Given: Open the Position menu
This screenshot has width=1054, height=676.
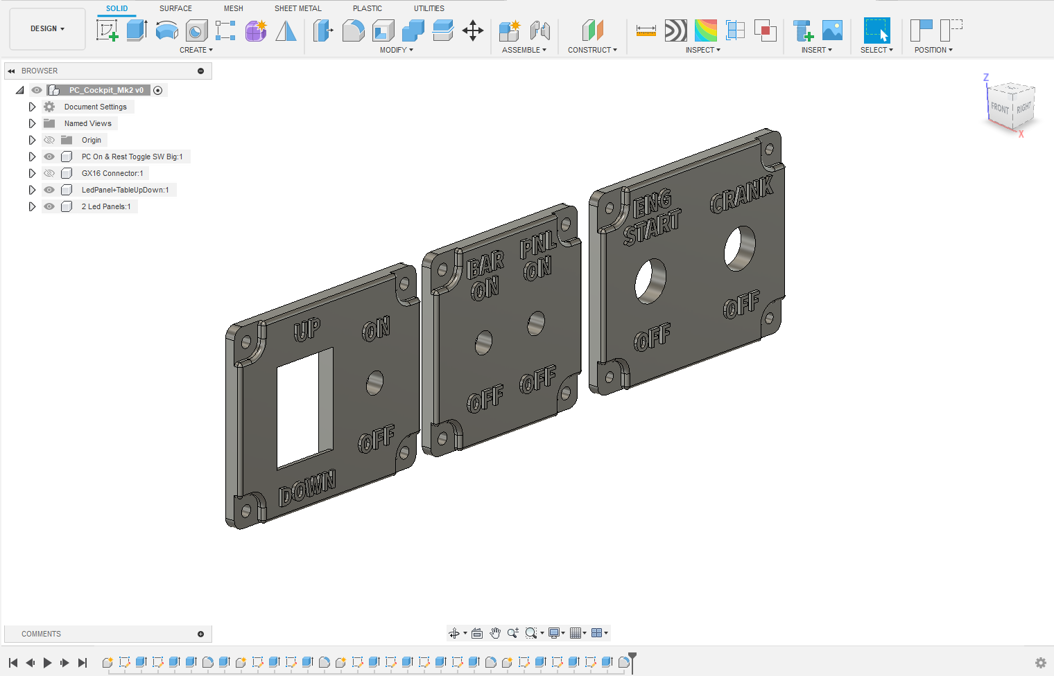Looking at the screenshot, I should (933, 50).
